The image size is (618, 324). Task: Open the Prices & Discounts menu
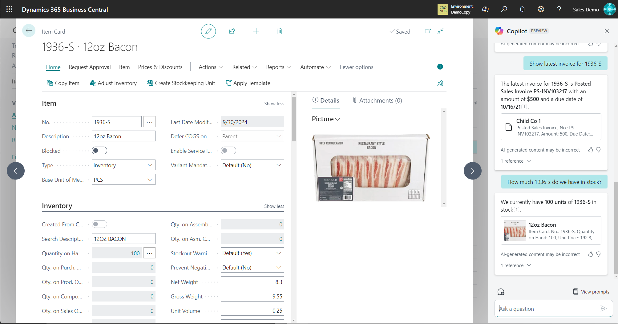click(x=160, y=67)
